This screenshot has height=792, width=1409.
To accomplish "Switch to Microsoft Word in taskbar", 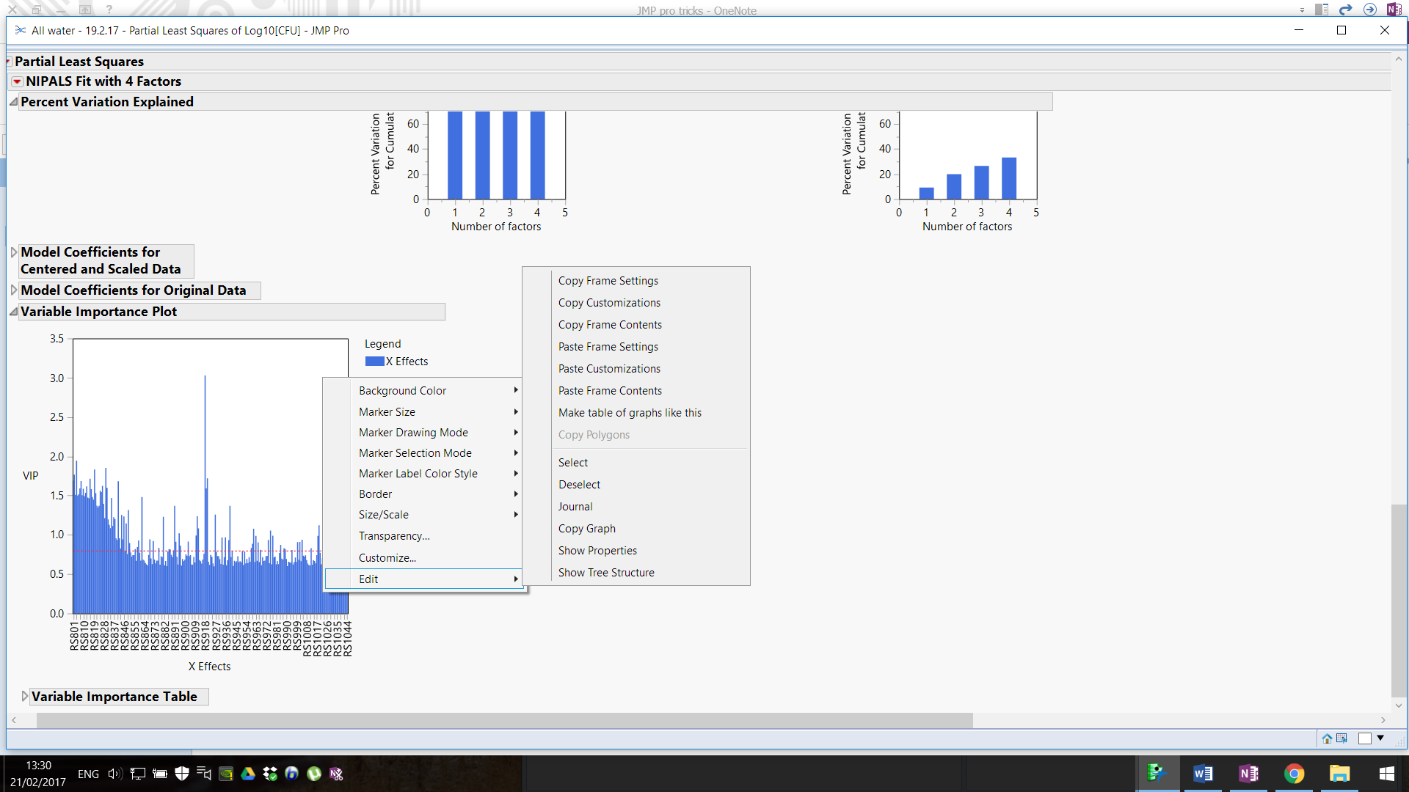I will pos(1203,774).
